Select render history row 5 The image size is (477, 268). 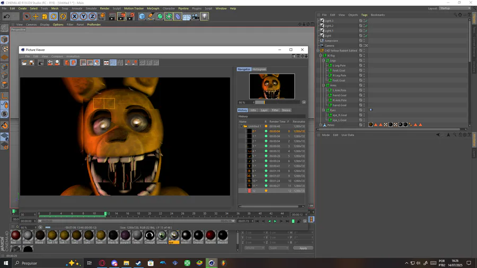tap(272, 156)
